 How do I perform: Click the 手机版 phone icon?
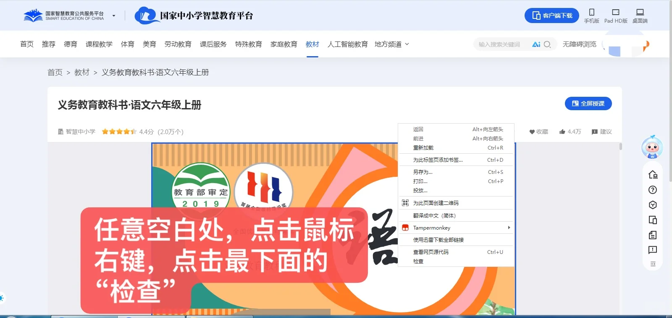(x=591, y=12)
